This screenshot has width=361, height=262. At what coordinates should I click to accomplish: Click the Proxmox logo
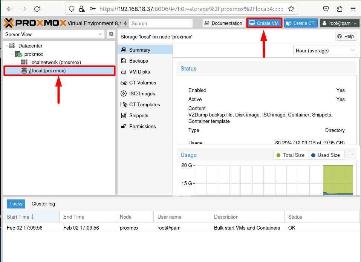[35, 23]
